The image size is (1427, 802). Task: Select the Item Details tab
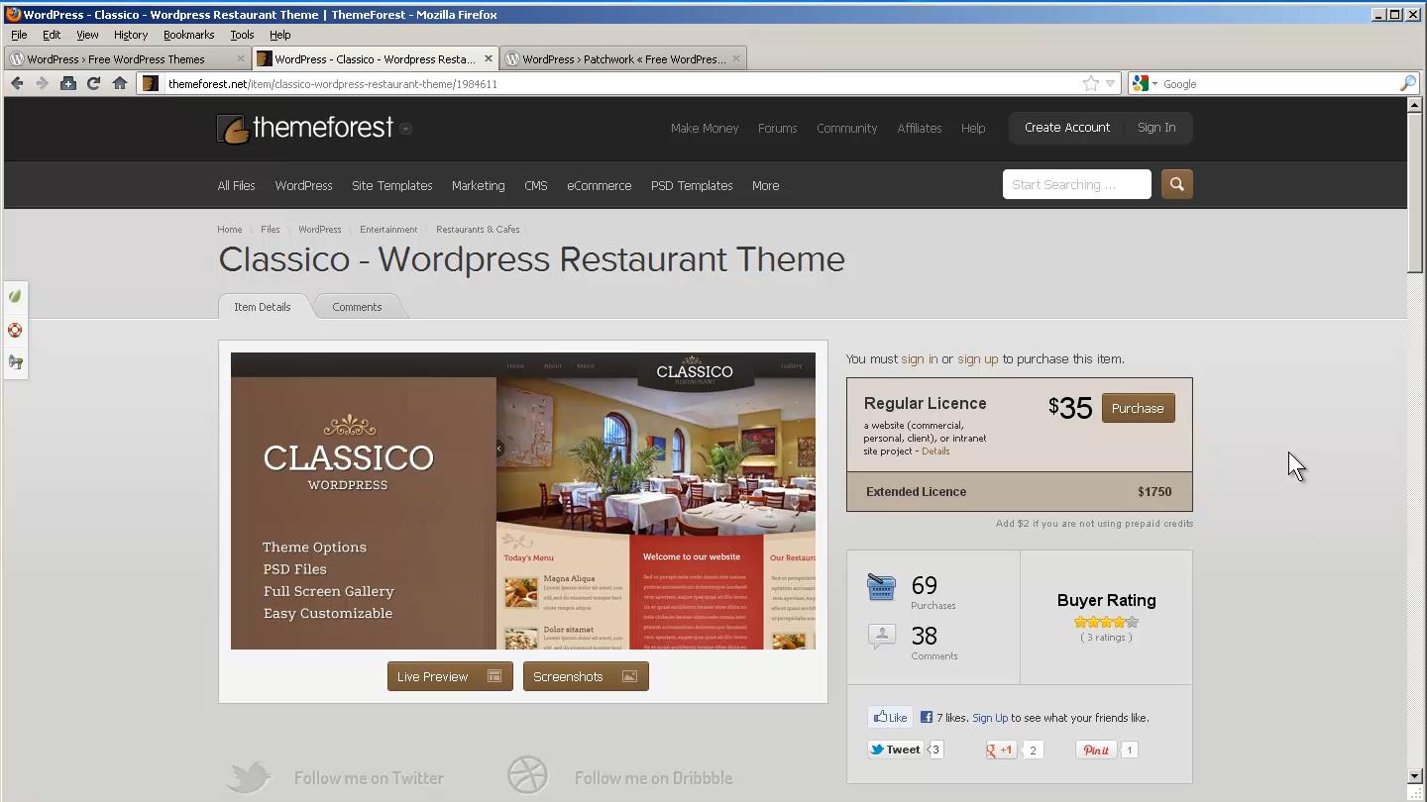pyautogui.click(x=263, y=307)
